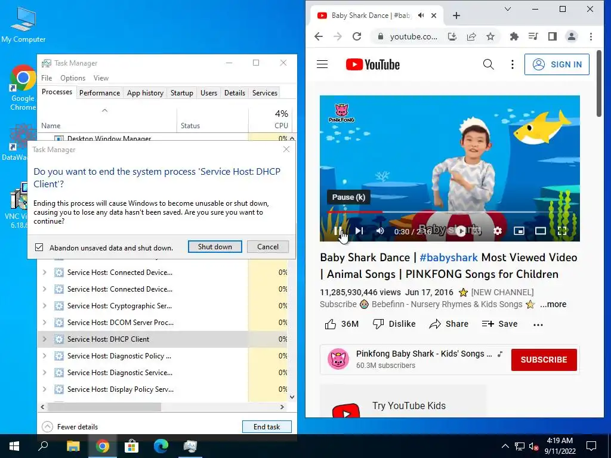Expand Service Host: DHCP Client row
The image size is (611, 458).
tap(44, 339)
